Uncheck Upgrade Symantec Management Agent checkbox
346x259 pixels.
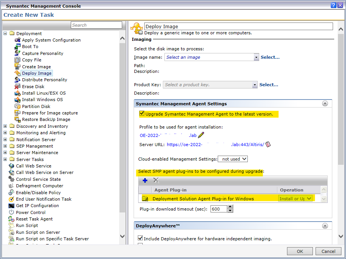pos(142,114)
